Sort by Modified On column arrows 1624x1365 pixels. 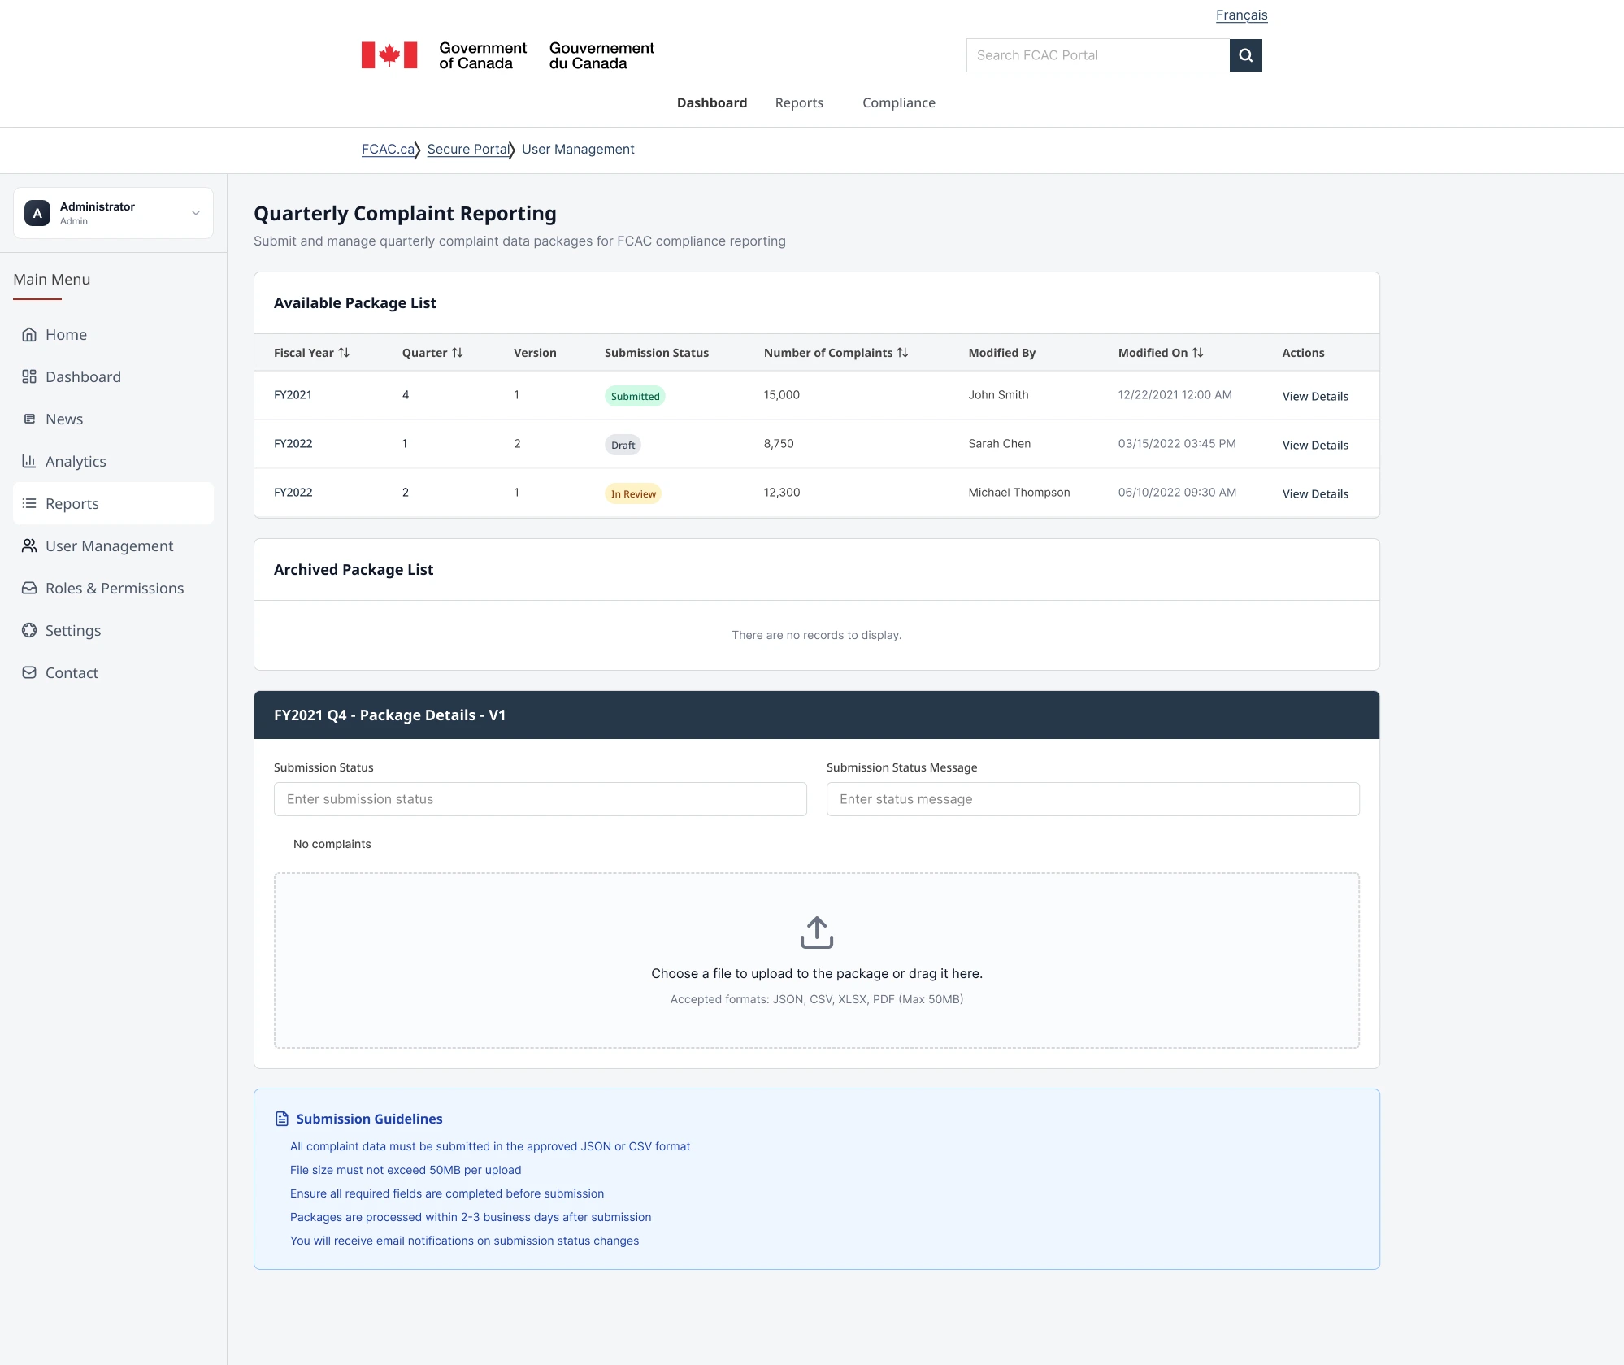coord(1197,353)
